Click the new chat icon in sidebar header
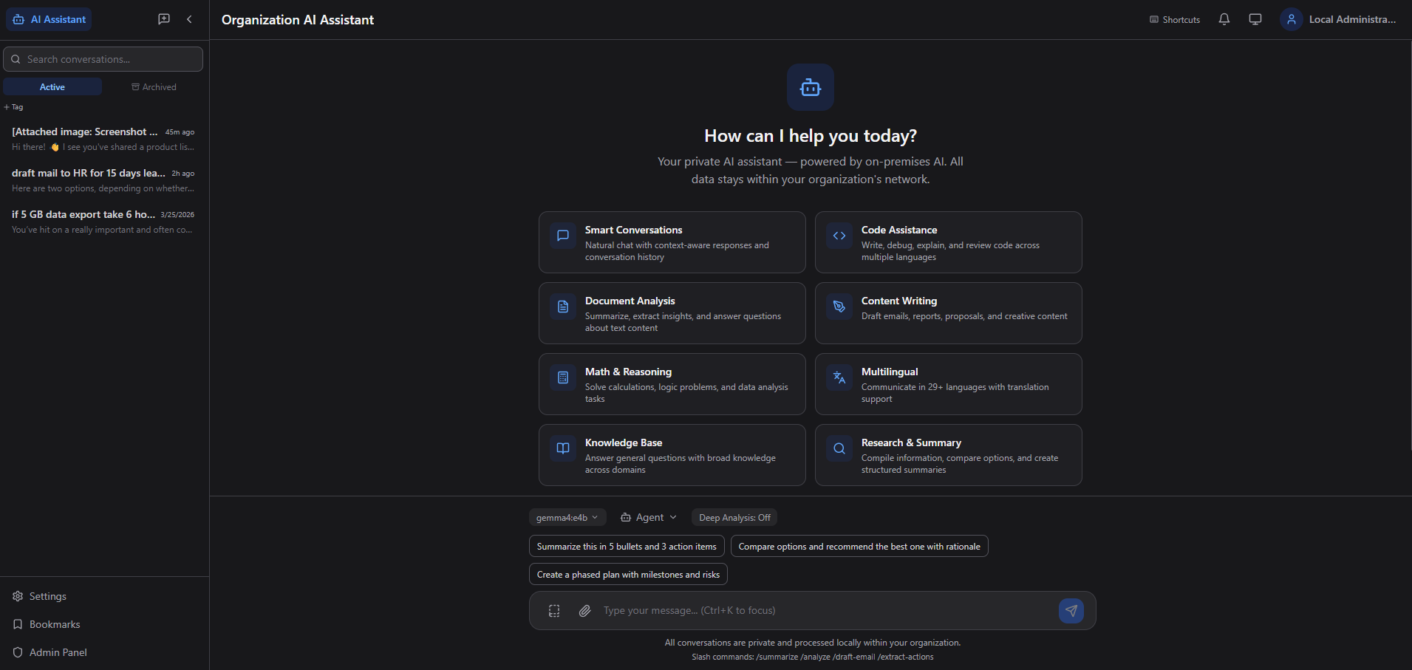Viewport: 1412px width, 670px height. [164, 19]
